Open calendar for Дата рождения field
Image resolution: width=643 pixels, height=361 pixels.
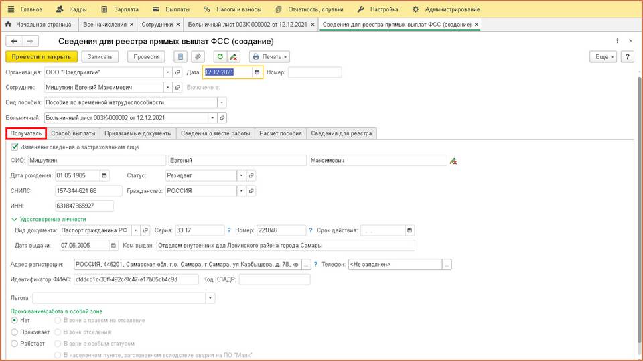pos(104,175)
